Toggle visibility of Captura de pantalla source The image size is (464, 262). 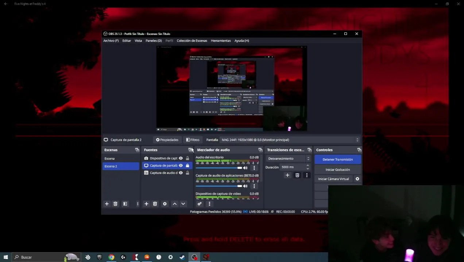(181, 166)
